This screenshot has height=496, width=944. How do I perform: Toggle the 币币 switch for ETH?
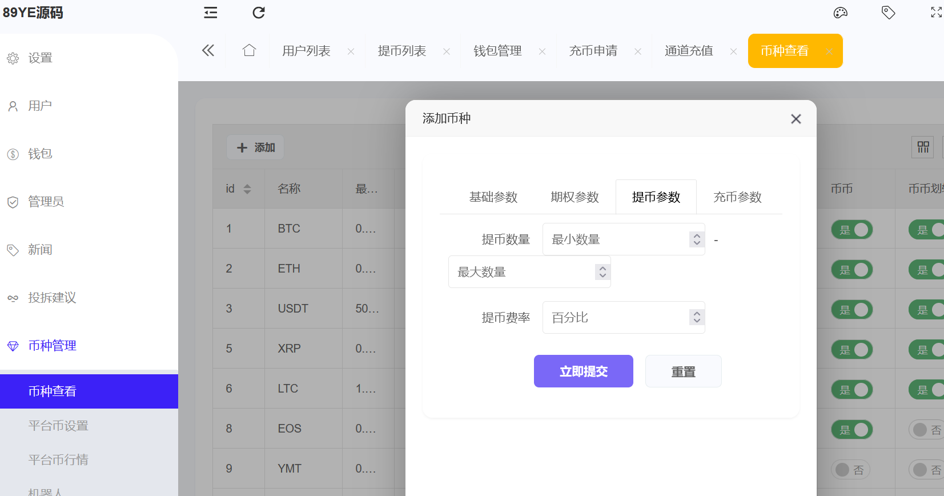(851, 270)
